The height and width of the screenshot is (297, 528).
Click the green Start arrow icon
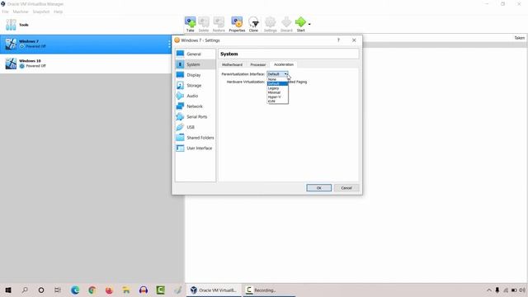pos(300,22)
